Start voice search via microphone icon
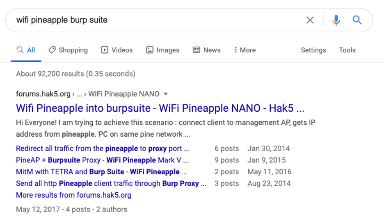This screenshot has height=221, width=384. coord(336,20)
